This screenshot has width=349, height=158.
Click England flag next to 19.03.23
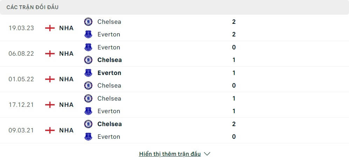[x=50, y=28]
